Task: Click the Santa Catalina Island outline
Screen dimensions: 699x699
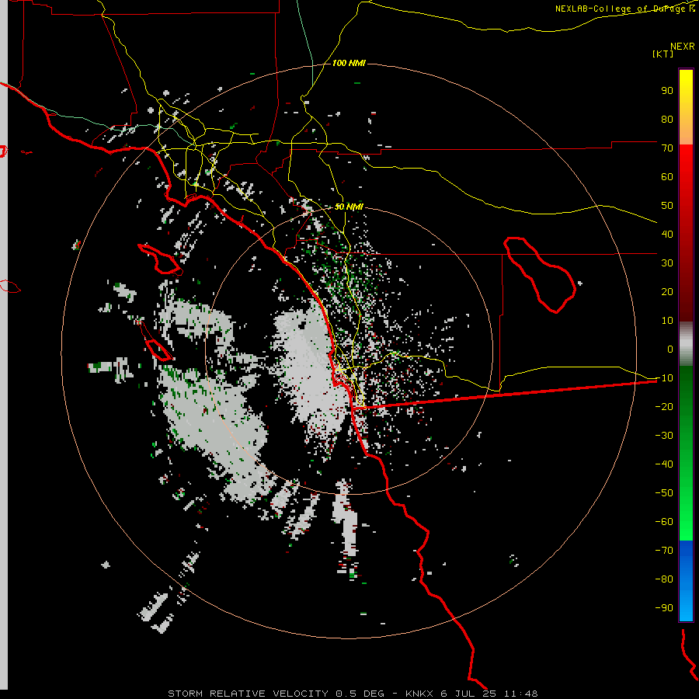Action: click(x=160, y=259)
